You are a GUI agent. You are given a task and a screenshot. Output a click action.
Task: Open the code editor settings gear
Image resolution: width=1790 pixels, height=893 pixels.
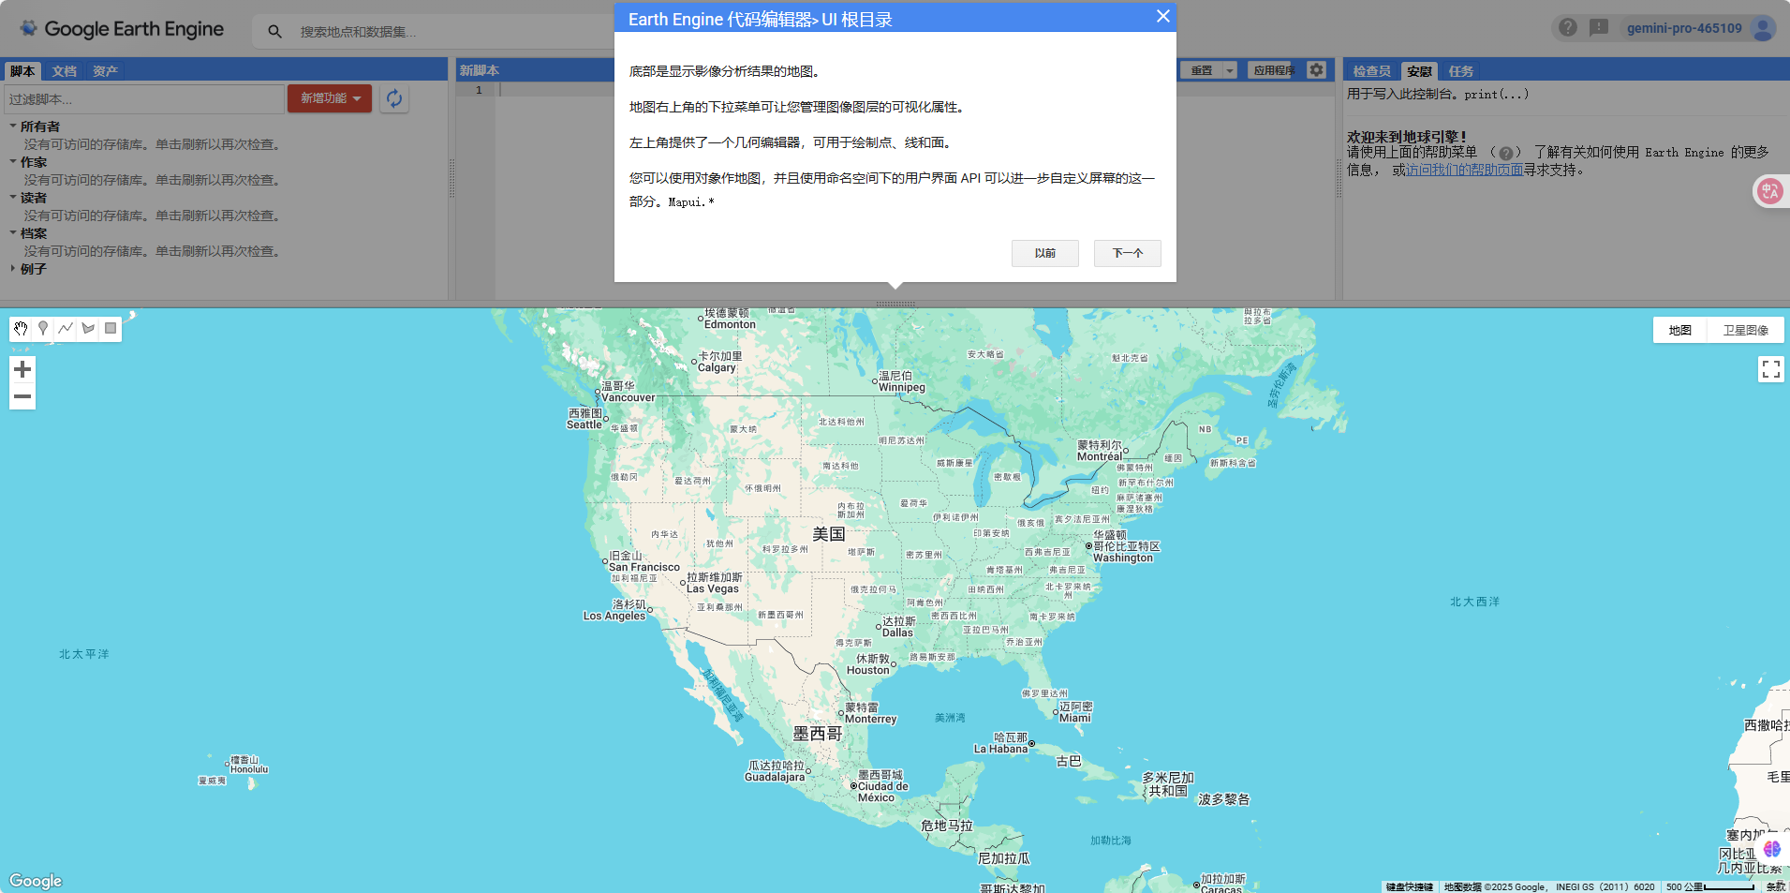point(1316,69)
